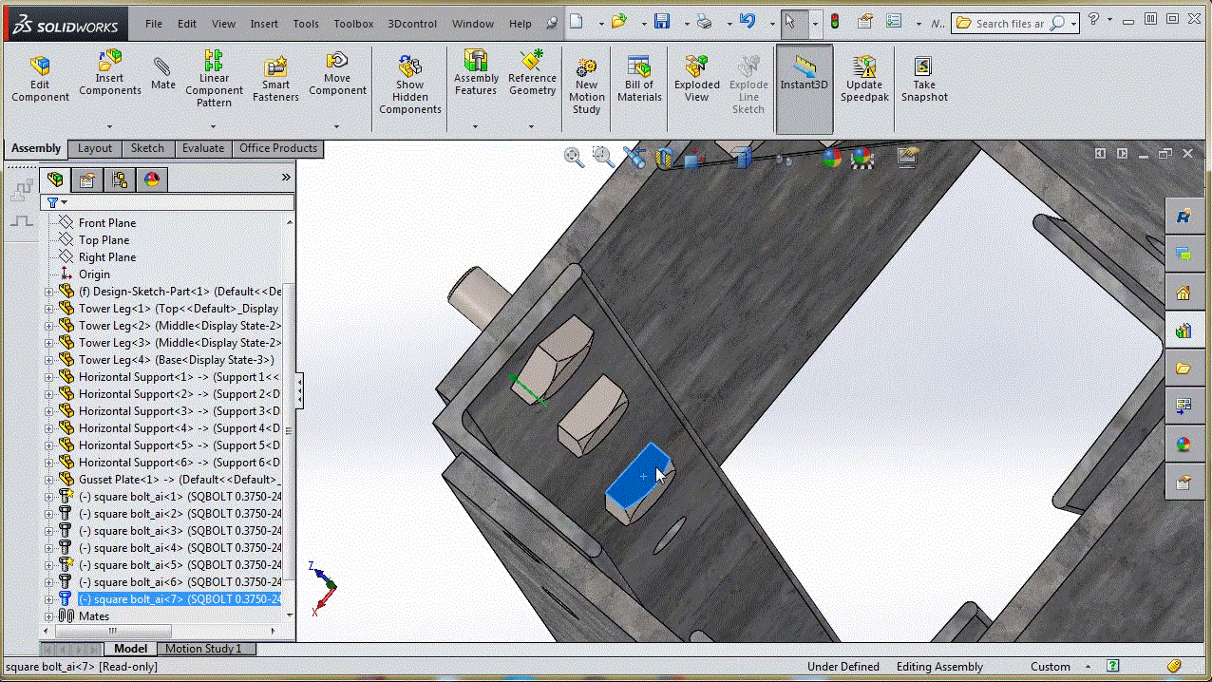Switch to the Layout tab
This screenshot has width=1212, height=682.
[95, 148]
